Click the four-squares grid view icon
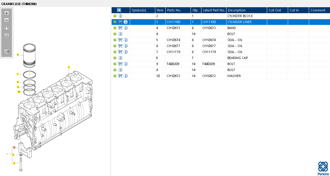Image resolution: width=330 pixels, height=176 pixels. coord(7,29)
